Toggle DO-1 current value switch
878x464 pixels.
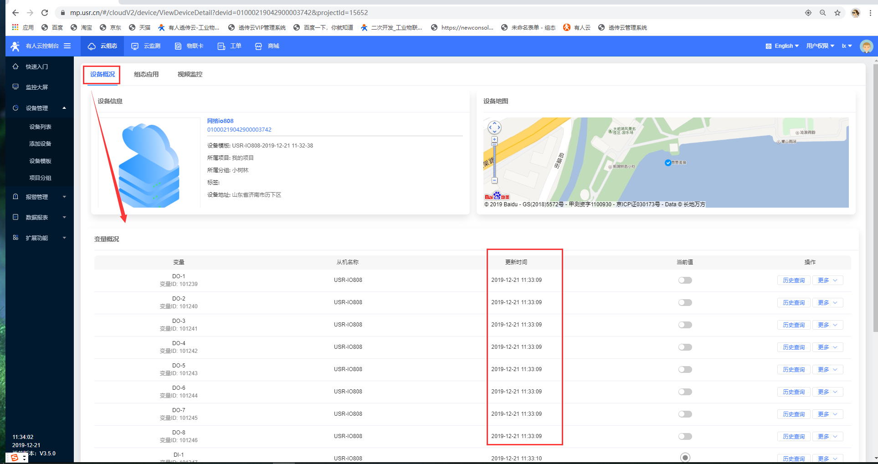pos(685,280)
